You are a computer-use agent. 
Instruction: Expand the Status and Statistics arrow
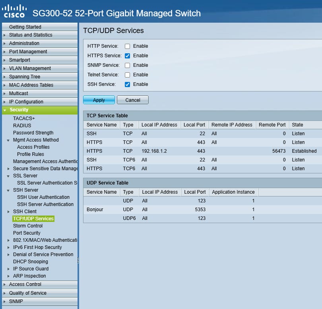(4, 35)
